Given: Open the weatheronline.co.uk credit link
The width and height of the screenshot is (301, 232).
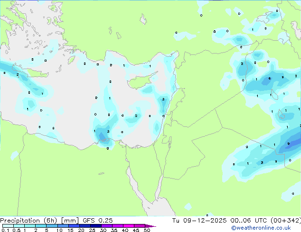Looking at the screenshot, I should (261, 228).
